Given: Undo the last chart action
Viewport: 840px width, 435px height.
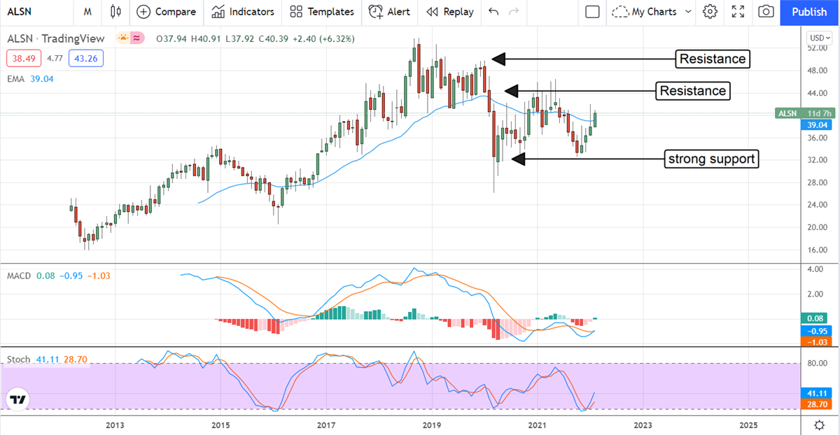Looking at the screenshot, I should [x=493, y=12].
